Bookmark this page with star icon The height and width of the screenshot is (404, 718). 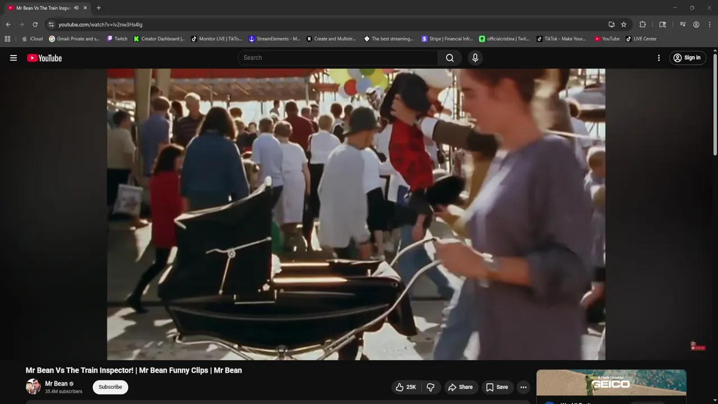[x=624, y=25]
